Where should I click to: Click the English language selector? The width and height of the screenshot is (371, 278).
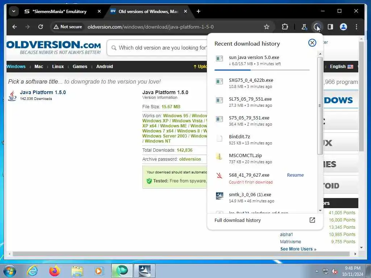(341, 67)
